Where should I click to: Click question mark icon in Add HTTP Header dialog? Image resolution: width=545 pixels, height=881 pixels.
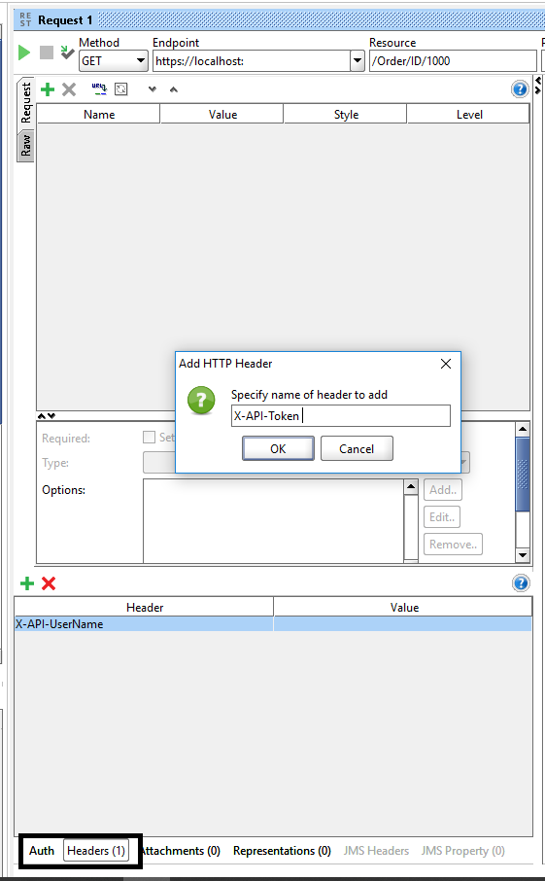click(x=201, y=400)
